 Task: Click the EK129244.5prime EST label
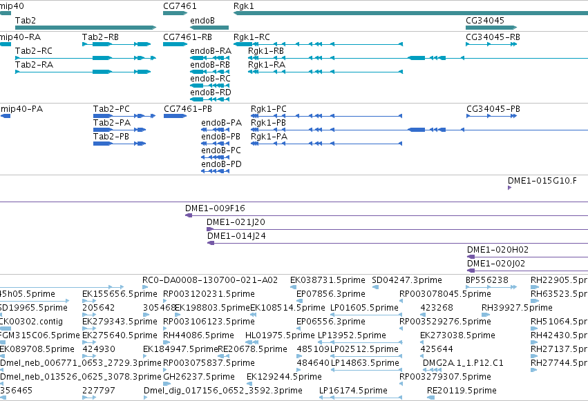(284, 377)
